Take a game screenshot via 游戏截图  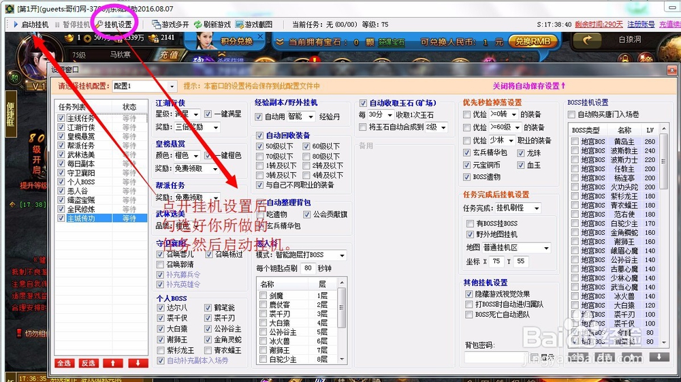coord(254,25)
